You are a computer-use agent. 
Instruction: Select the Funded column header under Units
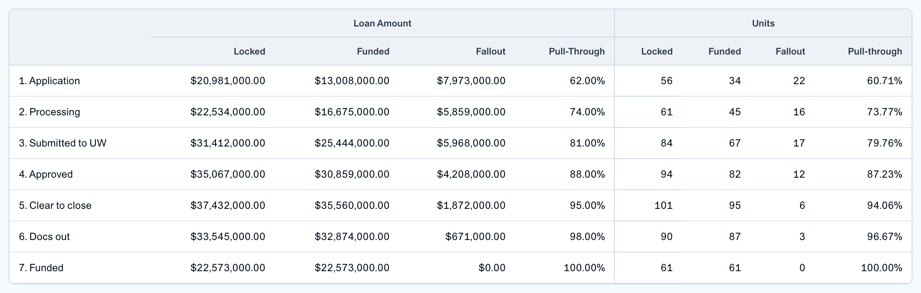coord(725,51)
